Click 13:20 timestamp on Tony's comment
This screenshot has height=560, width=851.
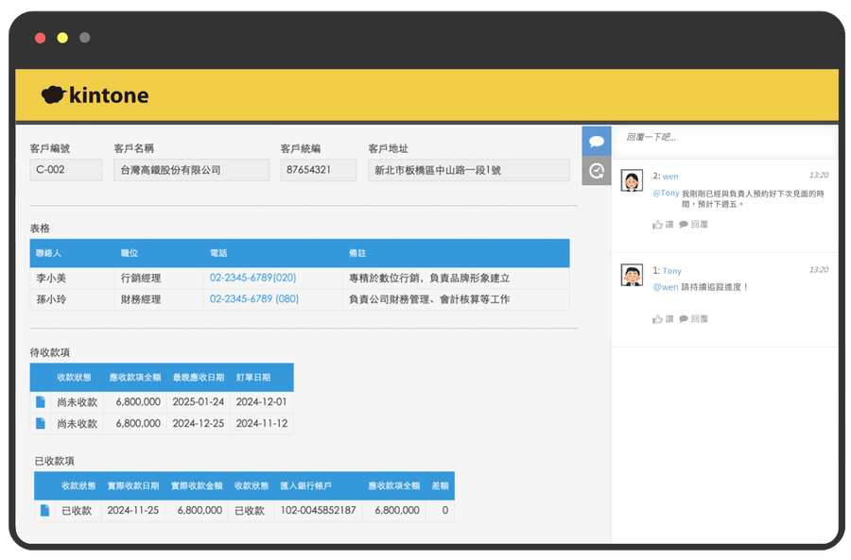pyautogui.click(x=819, y=269)
